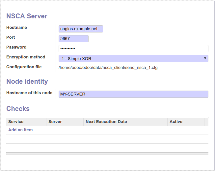Image resolution: width=215 pixels, height=171 pixels.
Task: Click into the Password input field
Action: coord(133,49)
